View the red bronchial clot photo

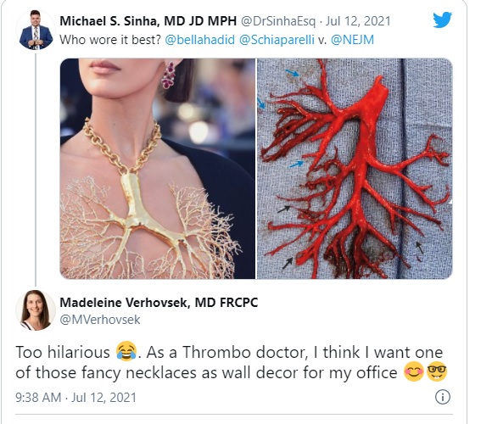(355, 169)
